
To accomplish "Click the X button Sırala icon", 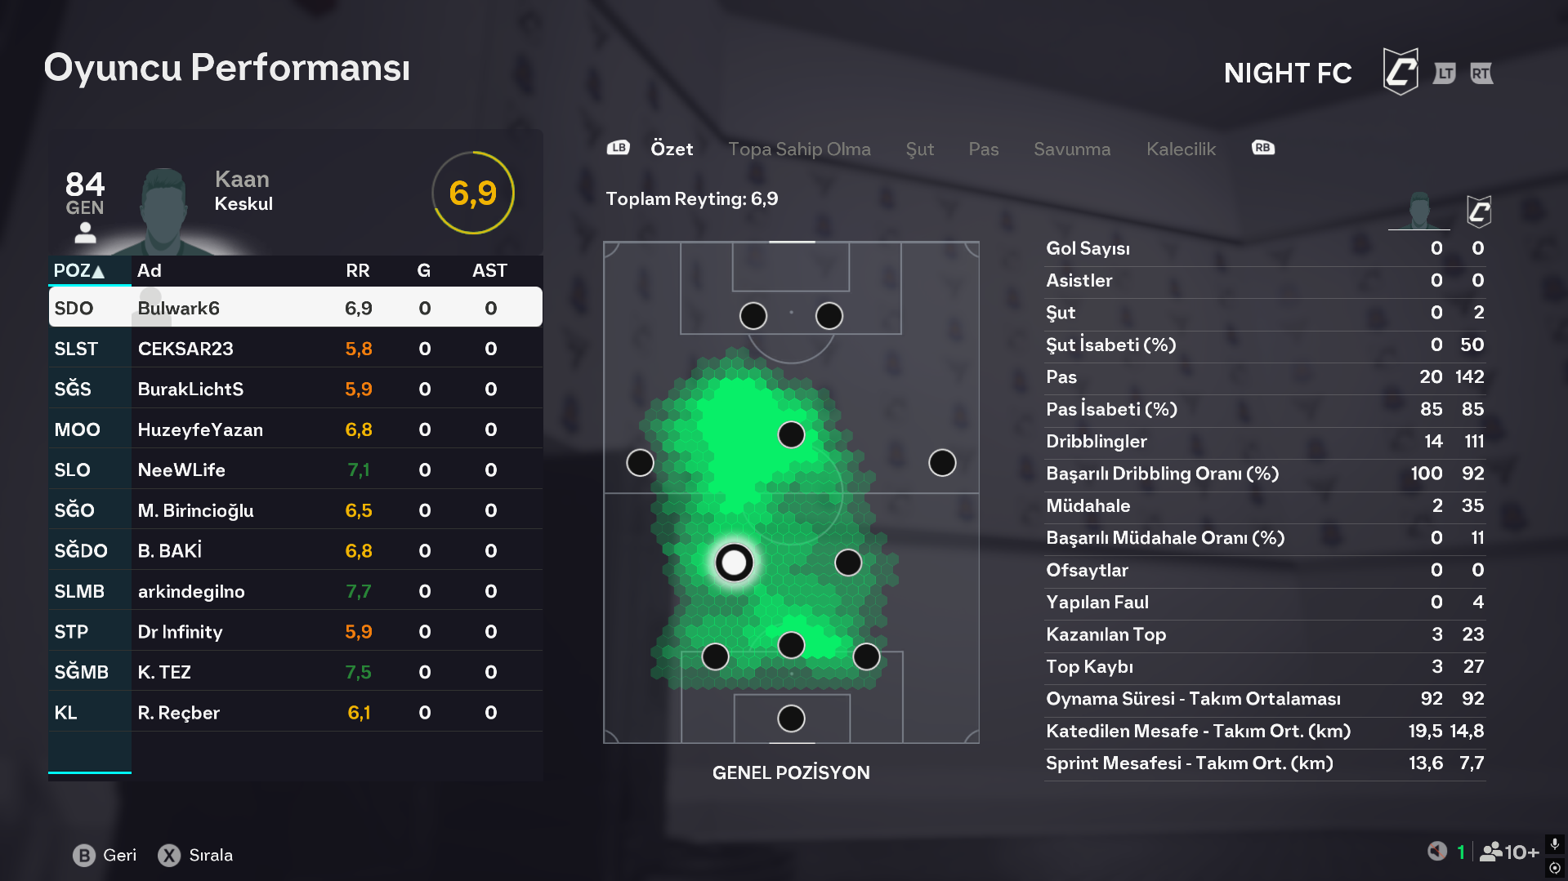I will (x=169, y=855).
